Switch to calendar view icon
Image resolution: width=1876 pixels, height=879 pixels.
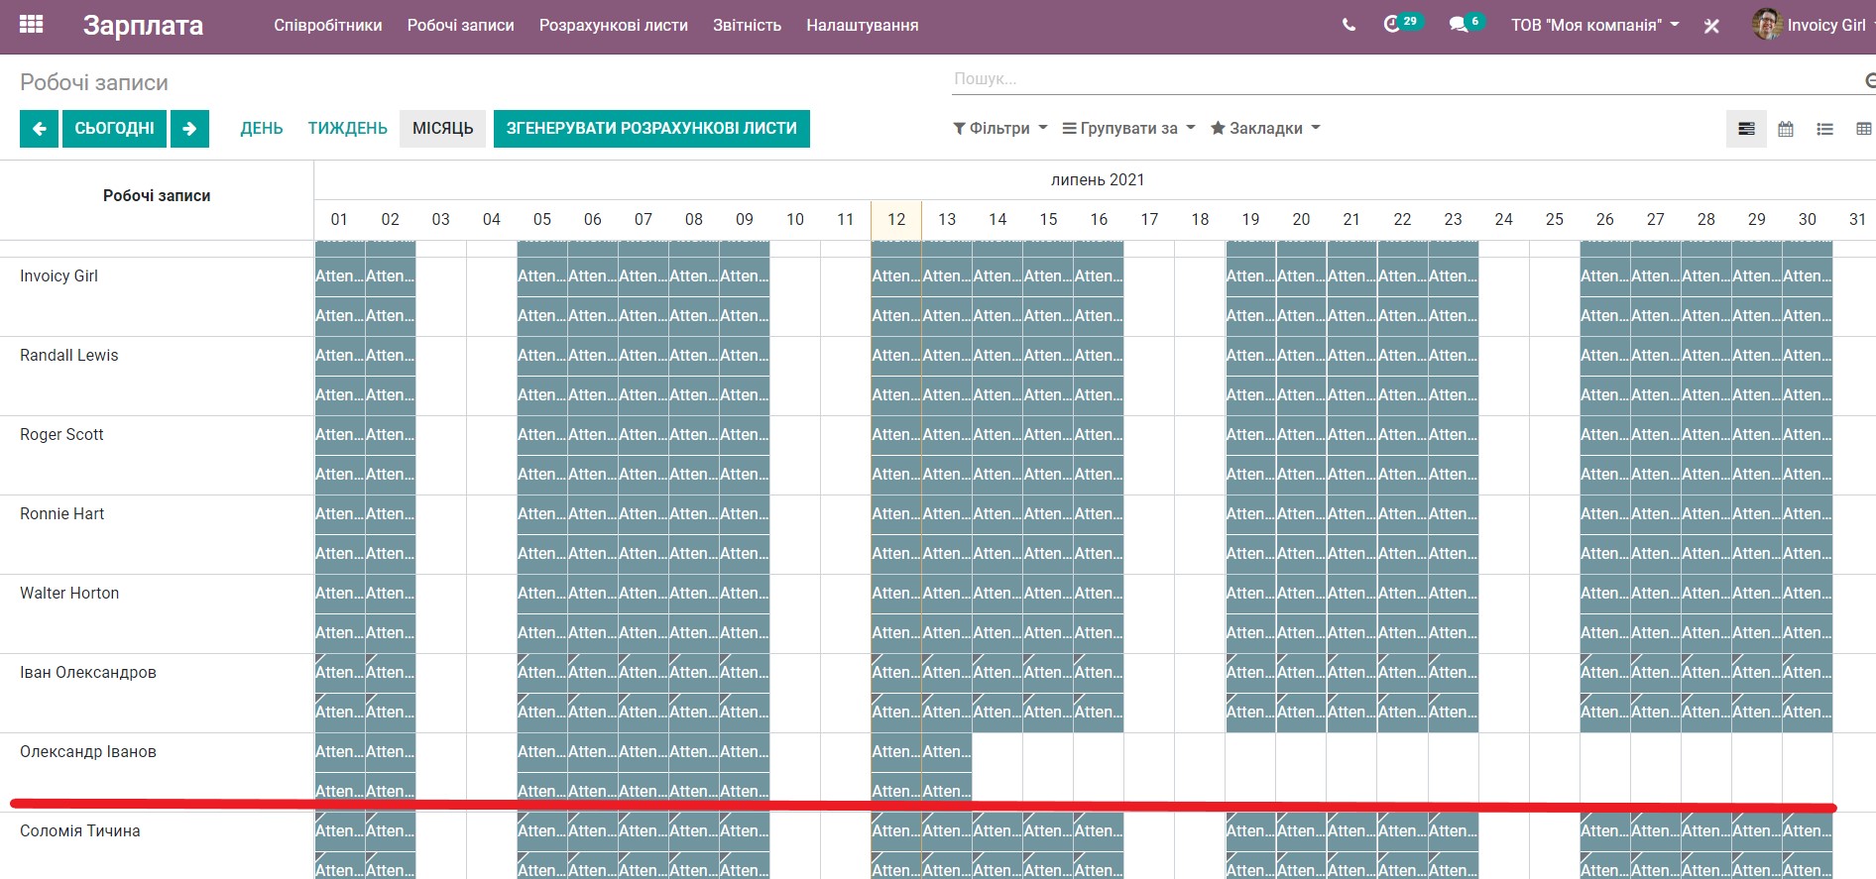[x=1786, y=129]
